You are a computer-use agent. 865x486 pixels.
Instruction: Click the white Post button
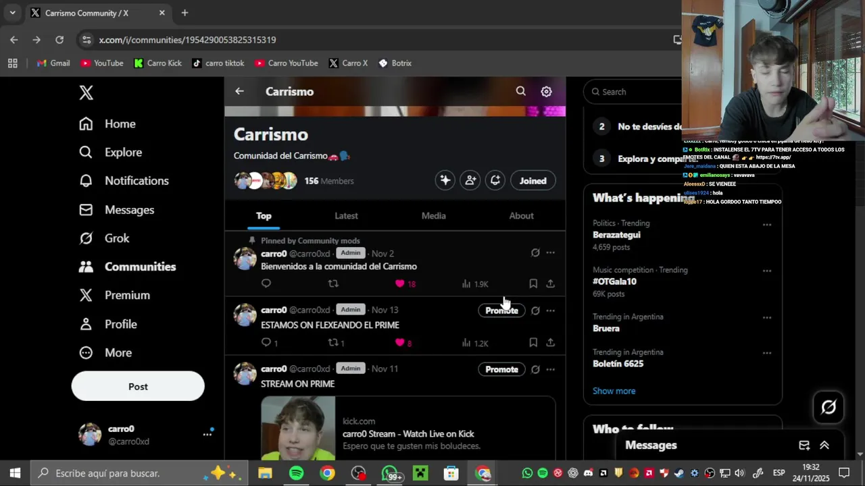(x=138, y=386)
